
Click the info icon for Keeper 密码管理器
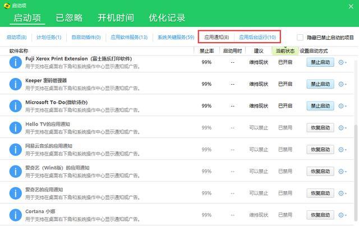[15, 84]
